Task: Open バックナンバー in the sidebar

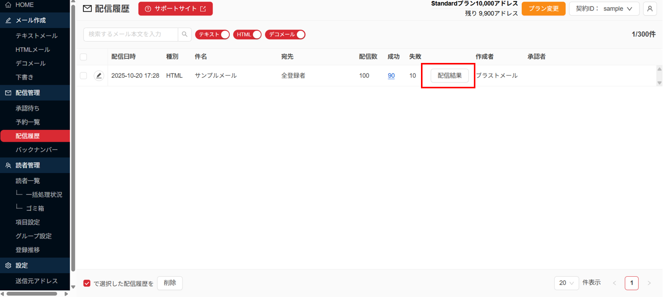Action: point(37,150)
